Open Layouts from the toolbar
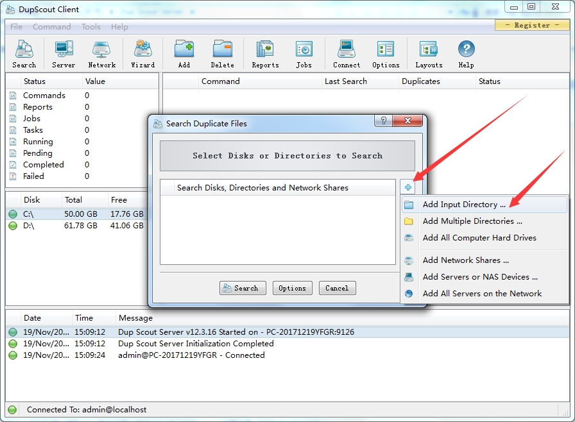The height and width of the screenshot is (422, 575). point(429,55)
